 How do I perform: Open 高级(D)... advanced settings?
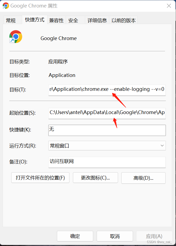click(143, 178)
